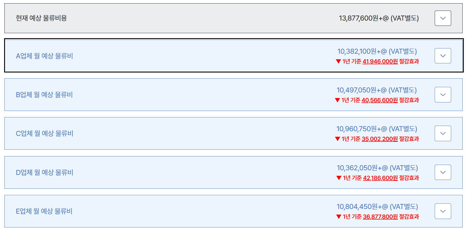Click the E업체 월 예상 물류비 label

[44, 211]
